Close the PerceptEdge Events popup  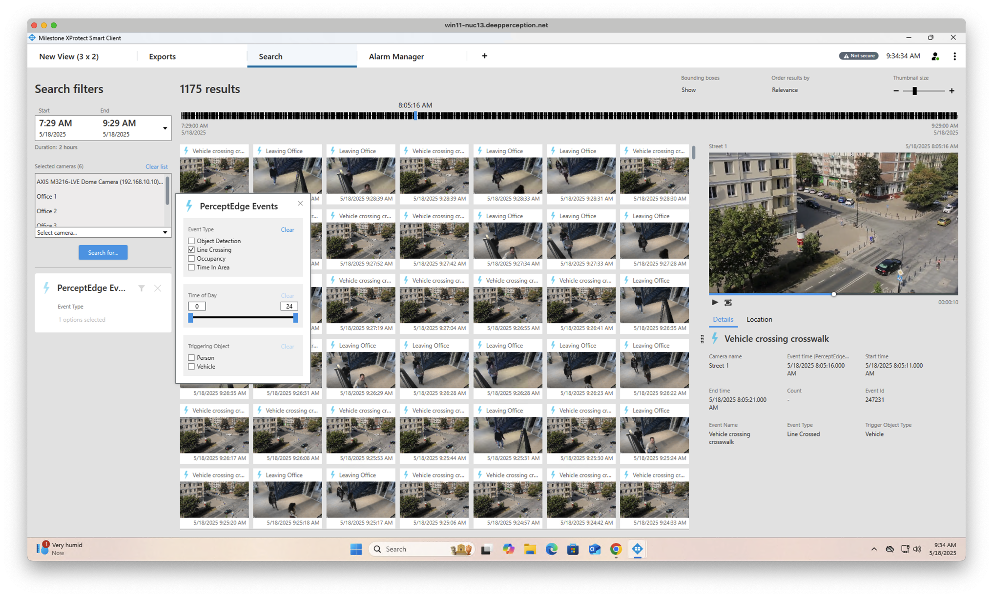click(300, 204)
